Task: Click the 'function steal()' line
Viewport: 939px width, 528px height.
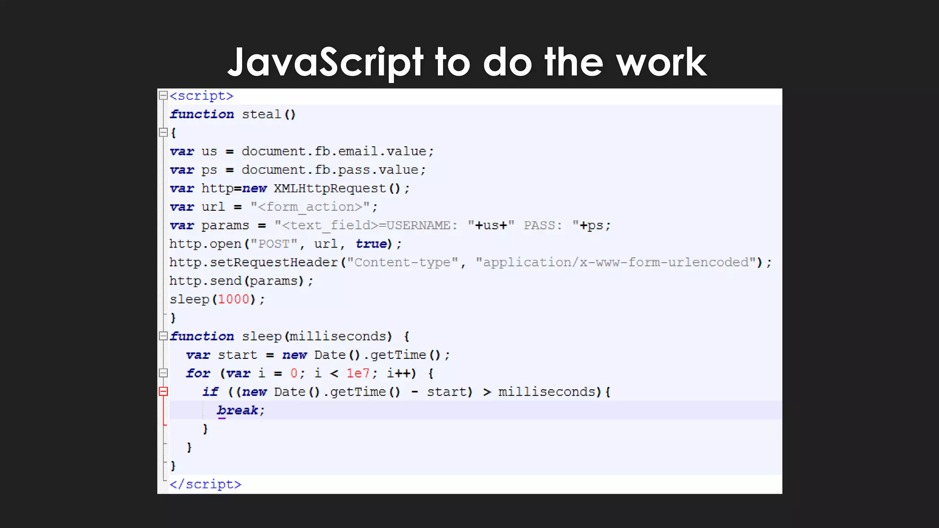Action: click(233, 114)
